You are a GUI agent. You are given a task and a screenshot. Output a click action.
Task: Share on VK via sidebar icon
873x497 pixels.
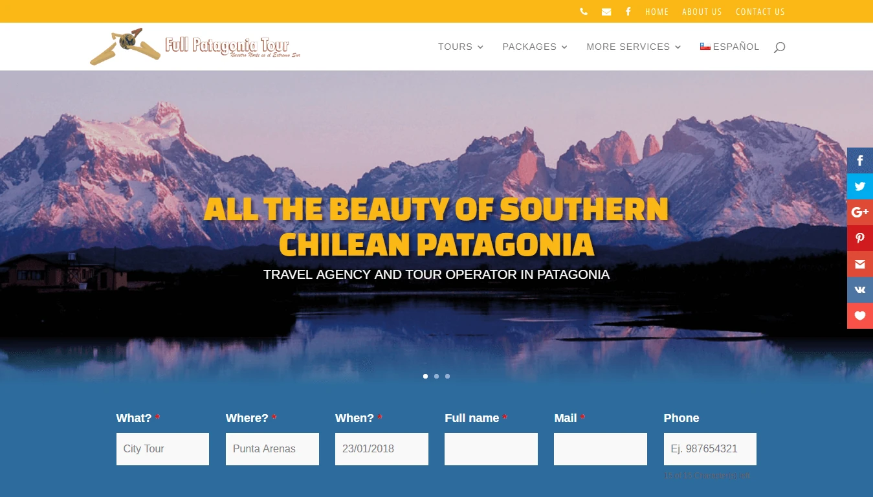(x=860, y=290)
